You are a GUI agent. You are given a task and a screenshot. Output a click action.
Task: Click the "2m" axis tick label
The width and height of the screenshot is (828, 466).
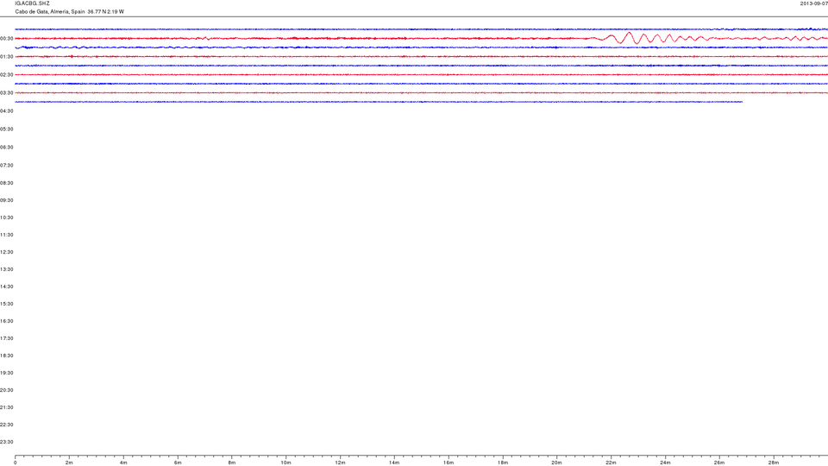[x=69, y=463]
